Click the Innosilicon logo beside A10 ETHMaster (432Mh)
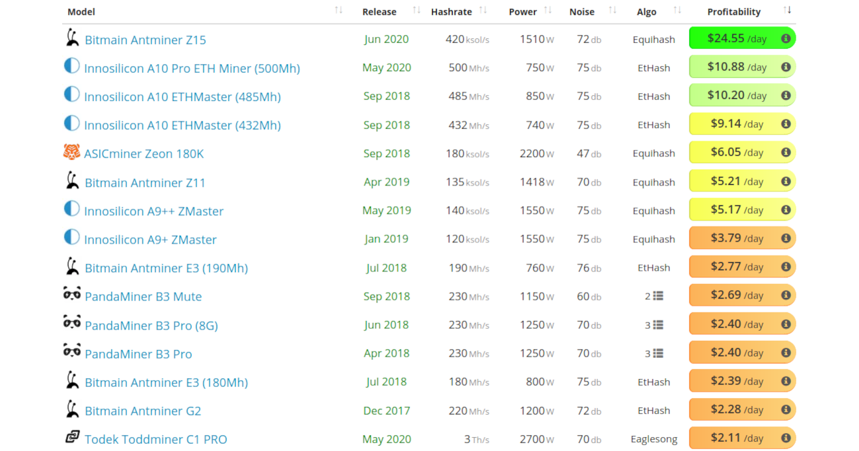The width and height of the screenshot is (859, 451). pyautogui.click(x=71, y=123)
